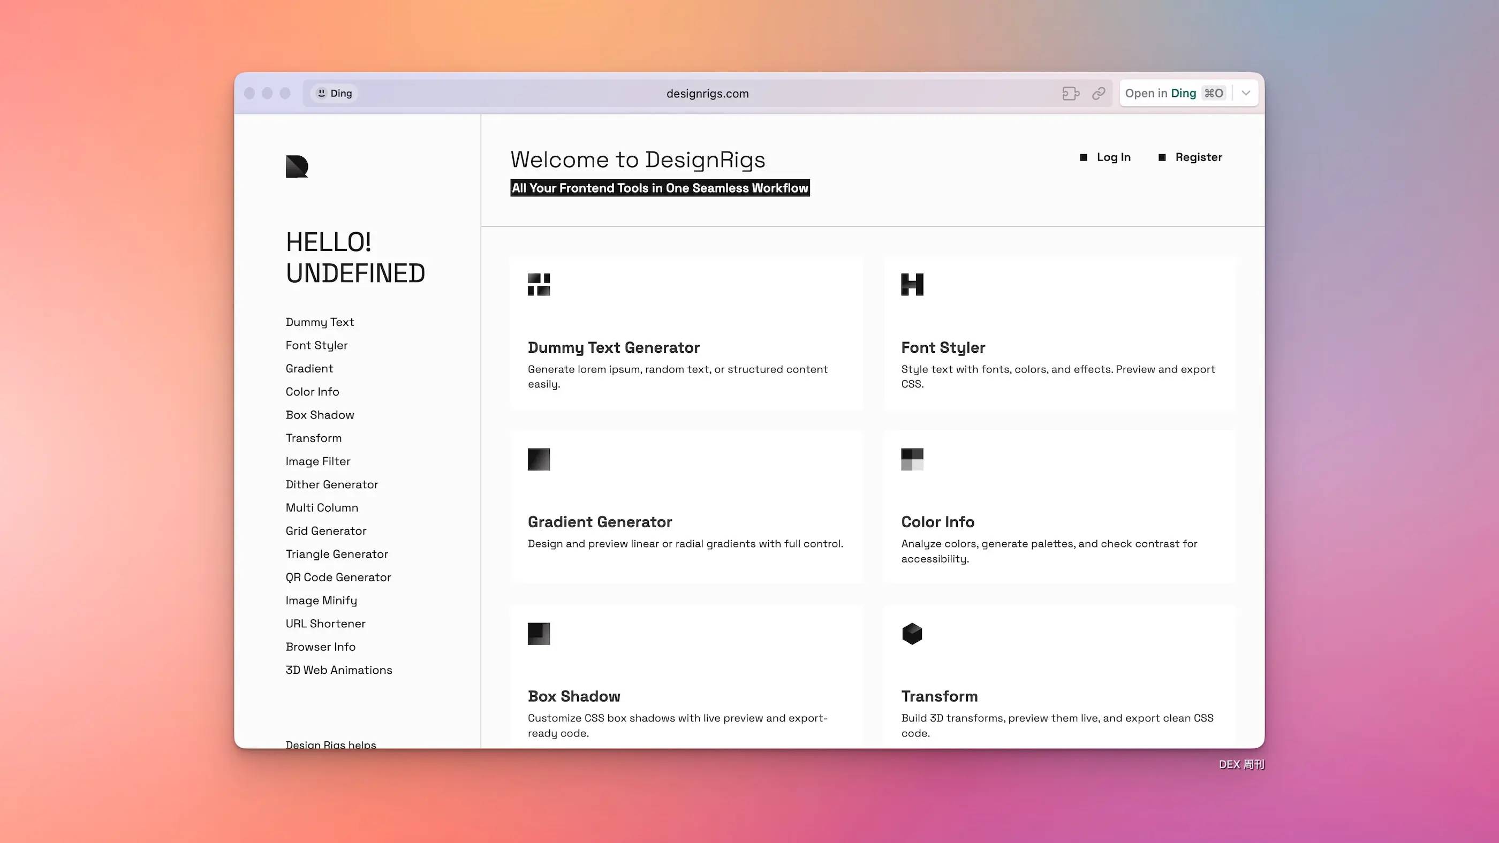This screenshot has height=843, width=1499.
Task: Expand the Open in Ding dropdown arrow
Action: click(1245, 93)
